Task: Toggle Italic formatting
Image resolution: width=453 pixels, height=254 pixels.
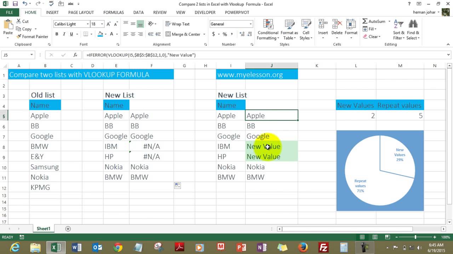Action: click(x=64, y=34)
